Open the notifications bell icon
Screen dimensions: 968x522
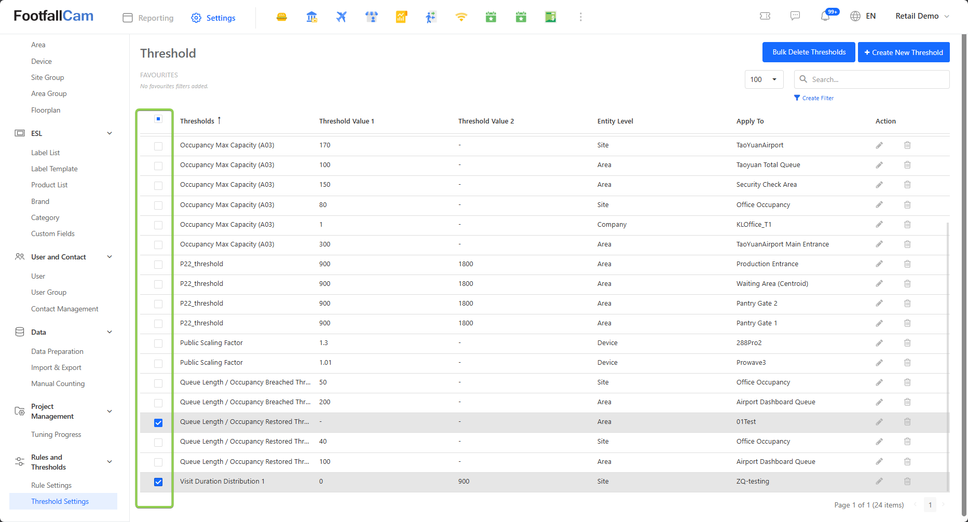825,16
